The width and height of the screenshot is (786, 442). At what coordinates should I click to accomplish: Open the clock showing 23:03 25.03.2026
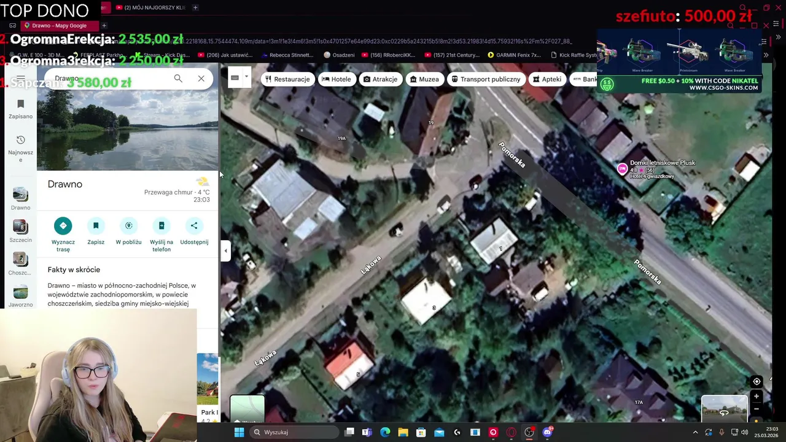point(766,432)
